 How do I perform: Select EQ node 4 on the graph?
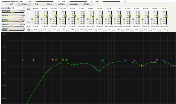tap(56, 60)
